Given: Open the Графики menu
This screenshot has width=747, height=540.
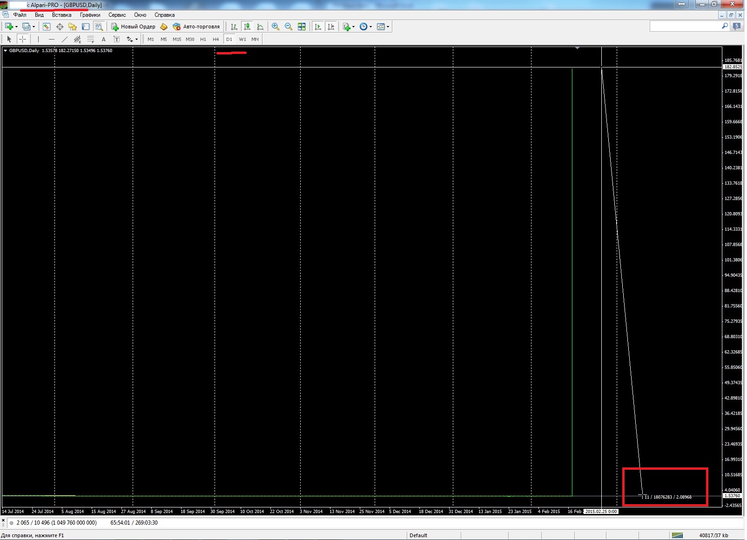Looking at the screenshot, I should coord(90,15).
